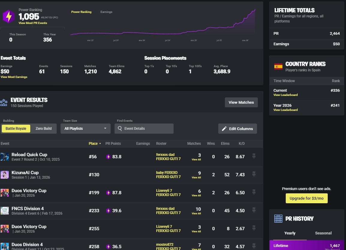
Task: View All matches for KizunaAI Cup
Action: [196, 178]
